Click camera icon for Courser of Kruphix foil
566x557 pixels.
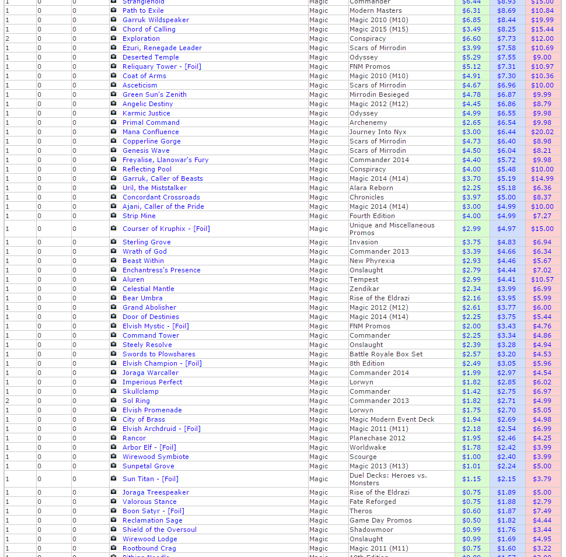click(113, 229)
